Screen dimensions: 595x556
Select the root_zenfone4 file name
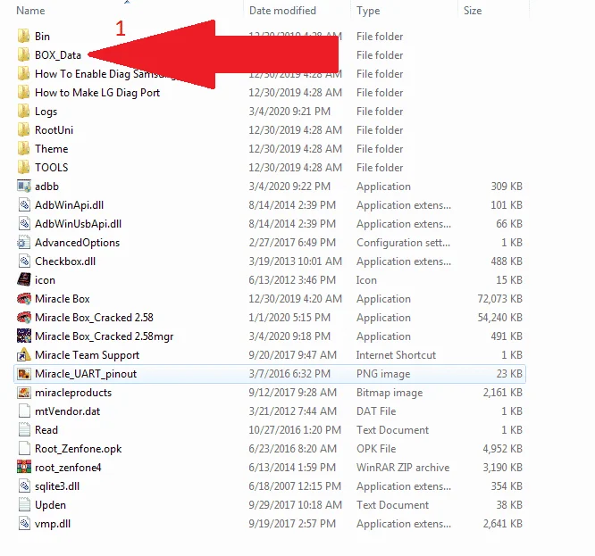[68, 468]
